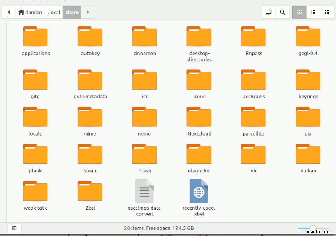
Task: Jump to the damien home breadcrumb
Action: pos(30,13)
